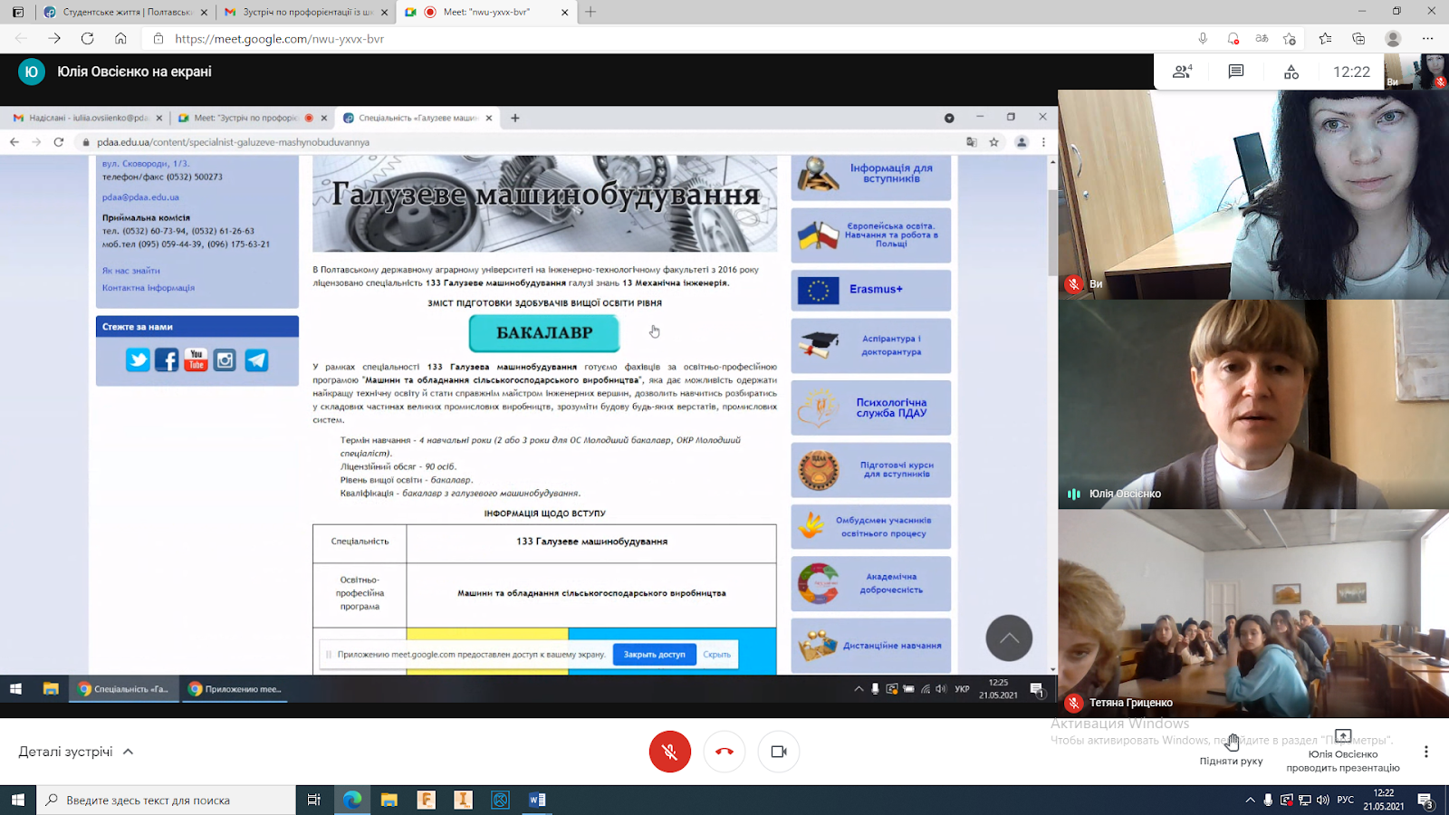Raise hand with Підняти руку

pyautogui.click(x=1232, y=751)
